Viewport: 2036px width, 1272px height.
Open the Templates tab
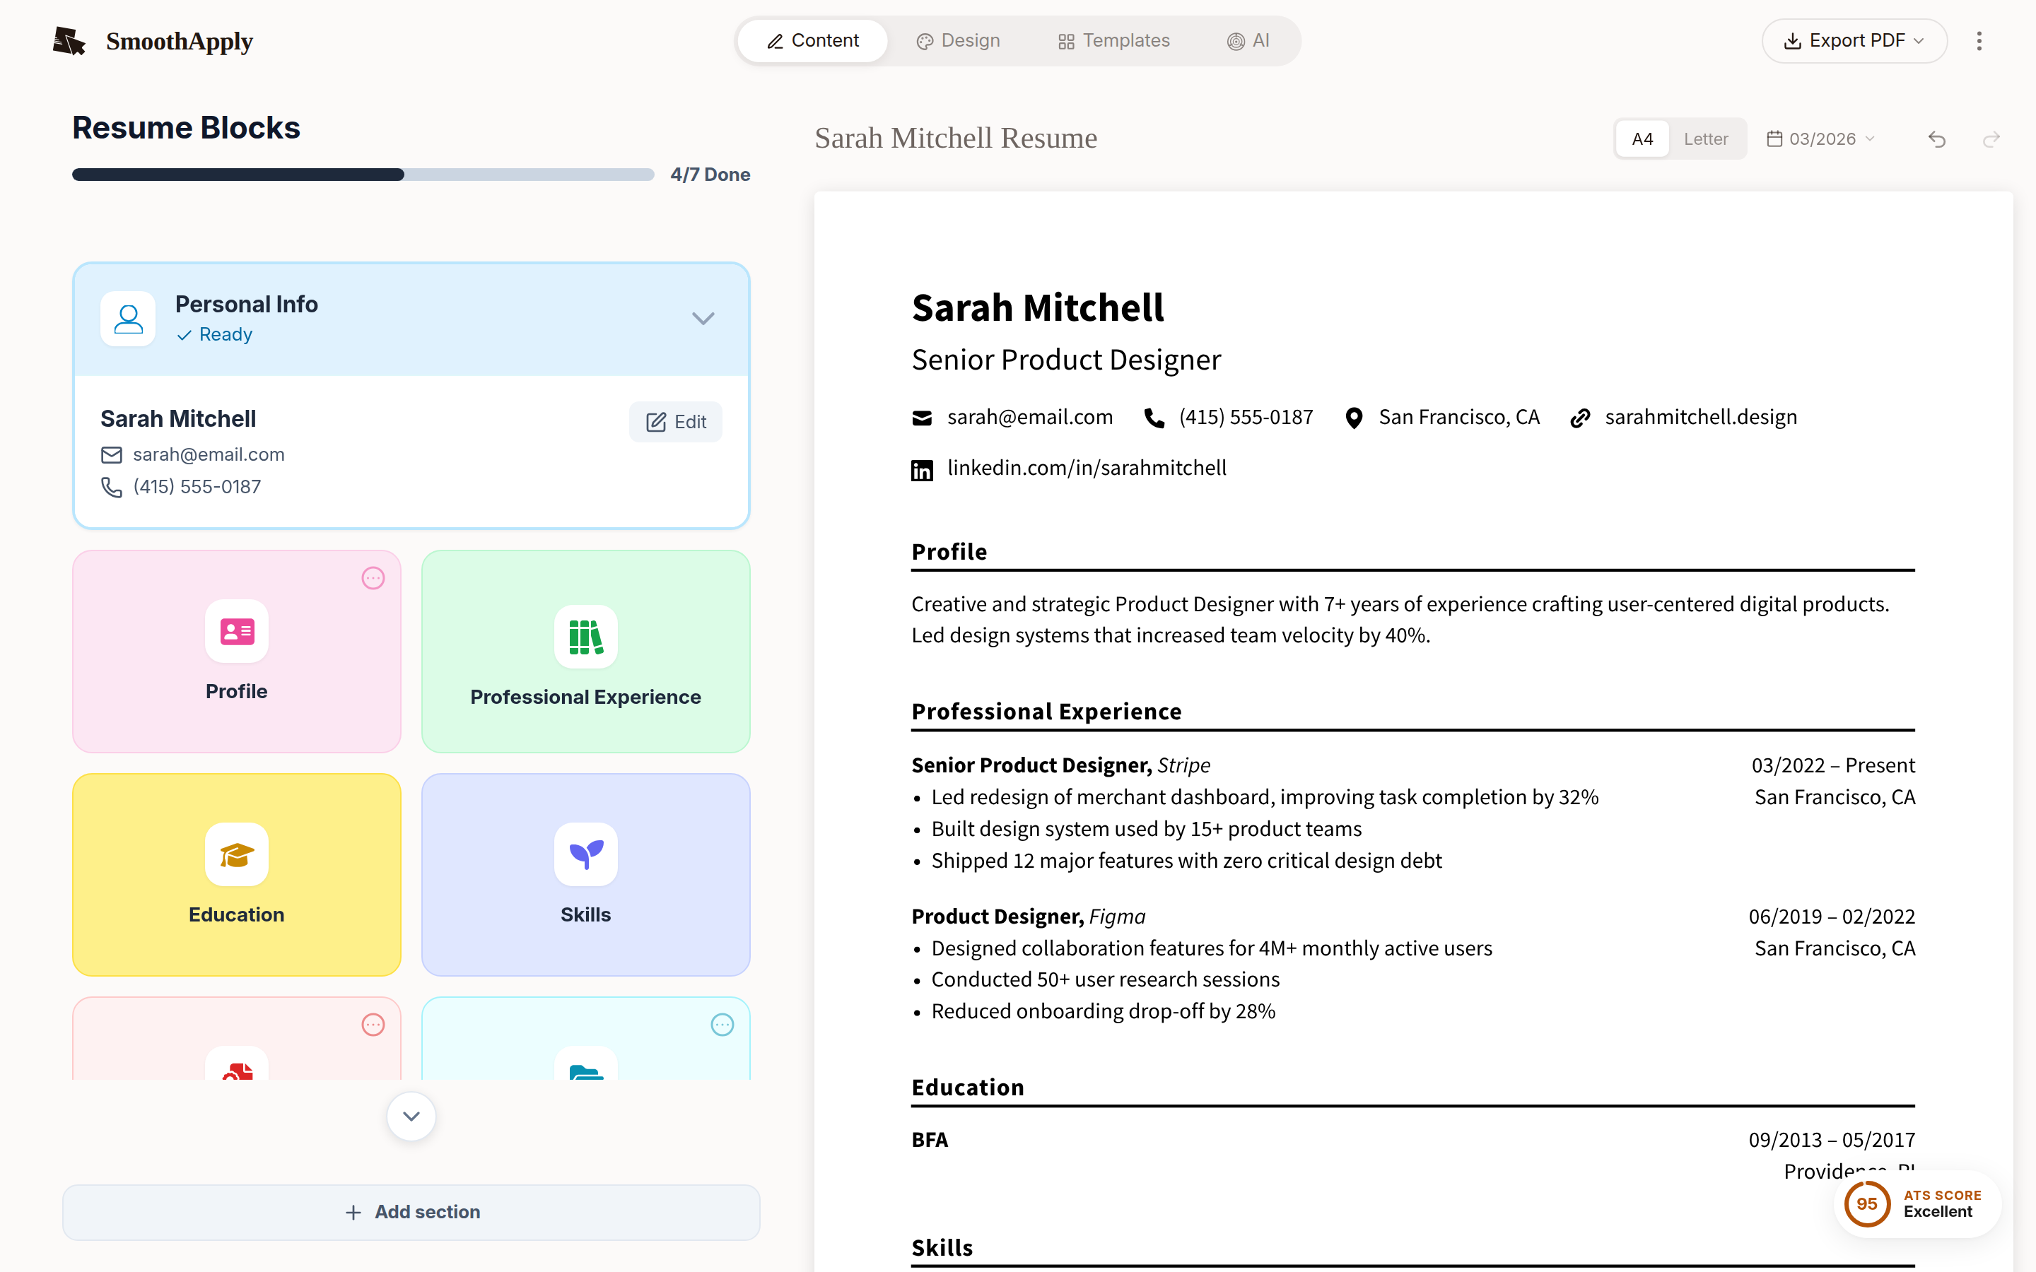pyautogui.click(x=1114, y=40)
